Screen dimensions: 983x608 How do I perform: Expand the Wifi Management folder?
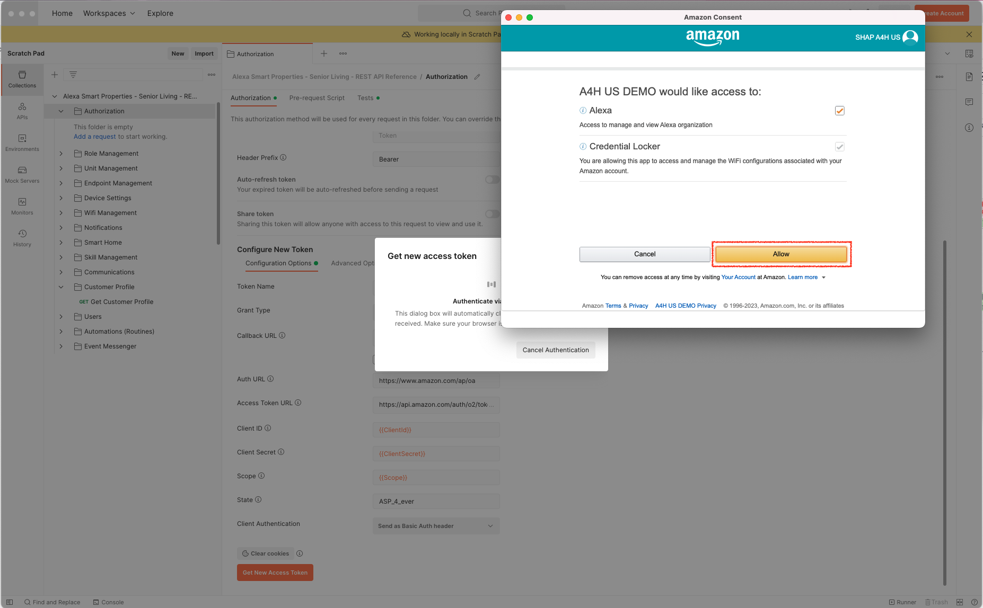(61, 213)
